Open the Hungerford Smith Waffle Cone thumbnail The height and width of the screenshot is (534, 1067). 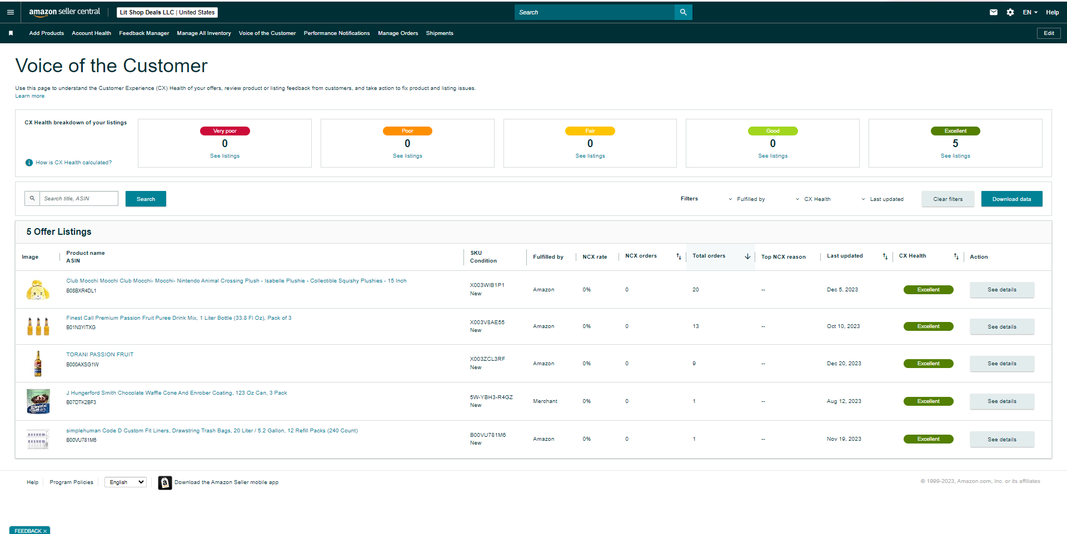pyautogui.click(x=38, y=401)
